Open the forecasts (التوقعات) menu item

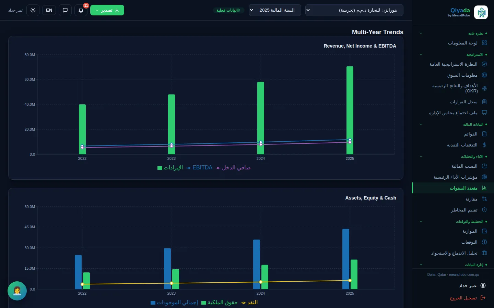tap(453, 242)
